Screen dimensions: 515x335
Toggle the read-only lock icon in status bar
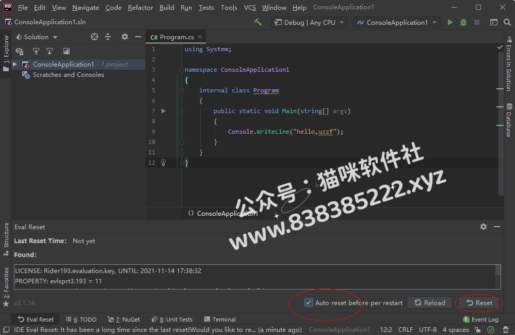(478, 330)
